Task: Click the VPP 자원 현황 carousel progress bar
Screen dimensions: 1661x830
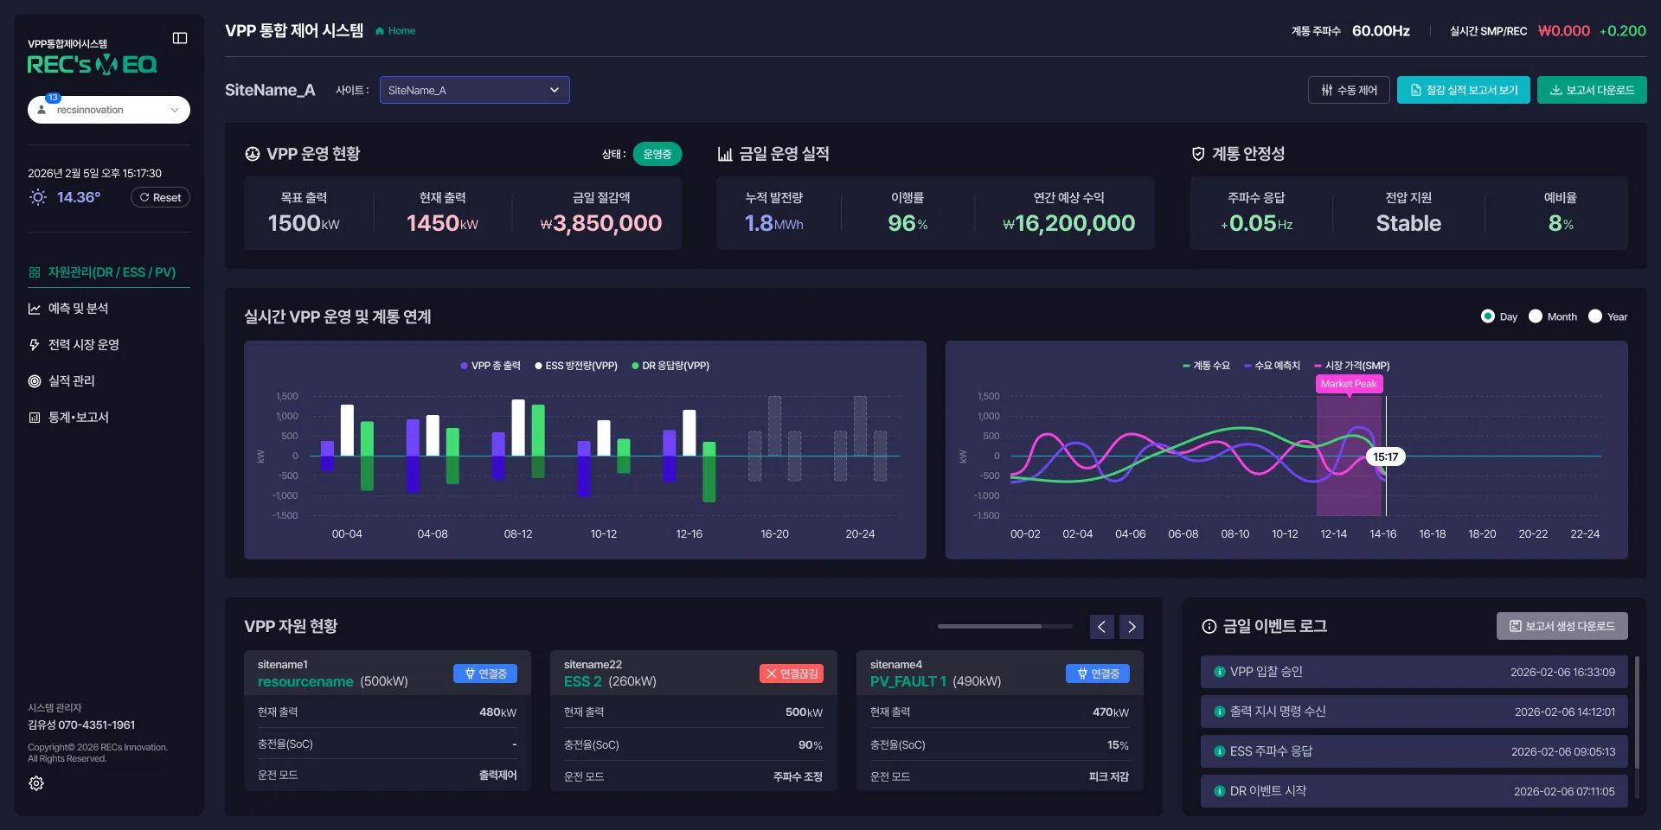Action: [x=1005, y=626]
